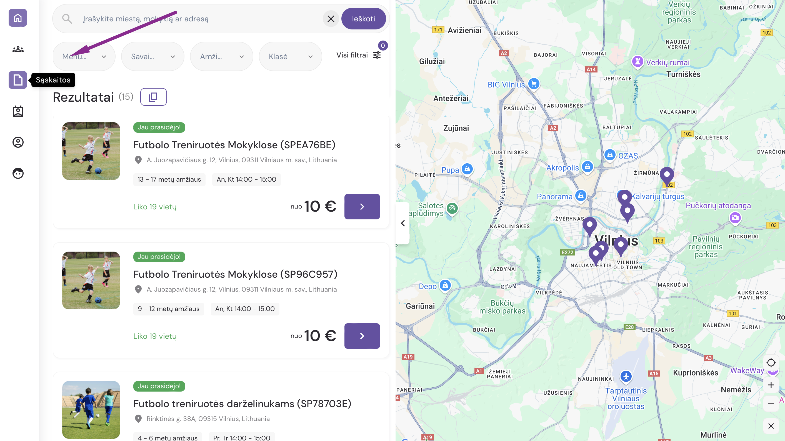This screenshot has height=441, width=785.
Task: Click '9 – 12 metų amžiaus' tag
Action: [x=169, y=309]
